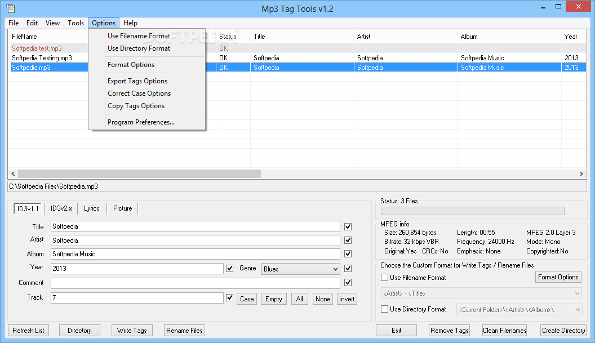Click the All button
The image size is (595, 343).
point(299,299)
